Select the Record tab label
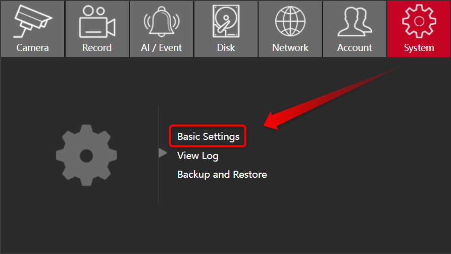The image size is (451, 254). click(x=97, y=48)
